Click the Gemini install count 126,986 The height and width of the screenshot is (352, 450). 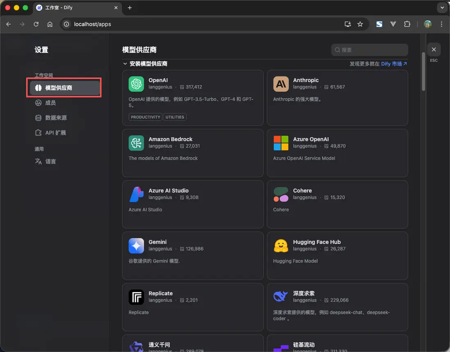[x=195, y=249]
